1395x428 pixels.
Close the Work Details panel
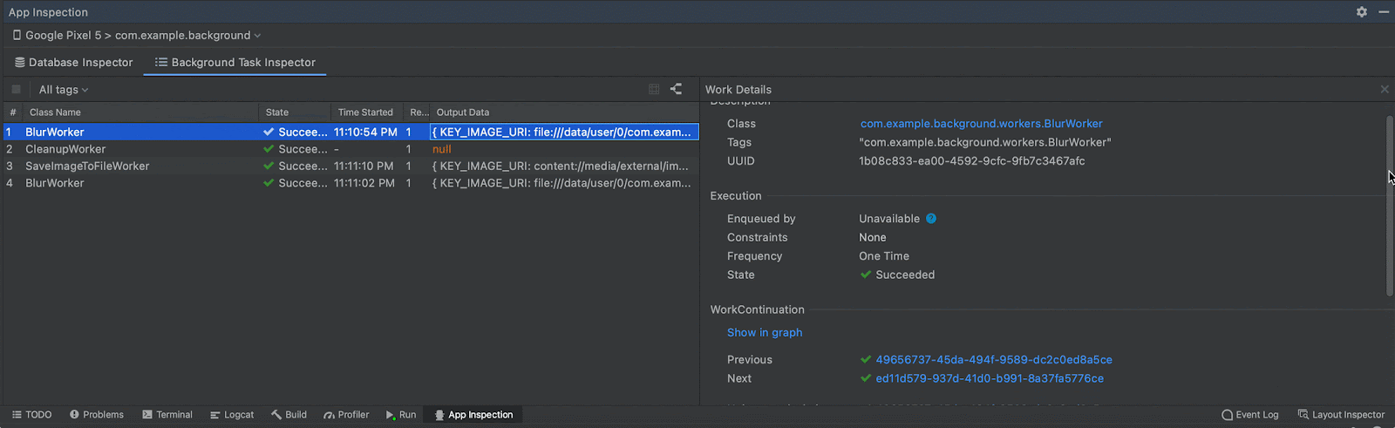pos(1385,89)
